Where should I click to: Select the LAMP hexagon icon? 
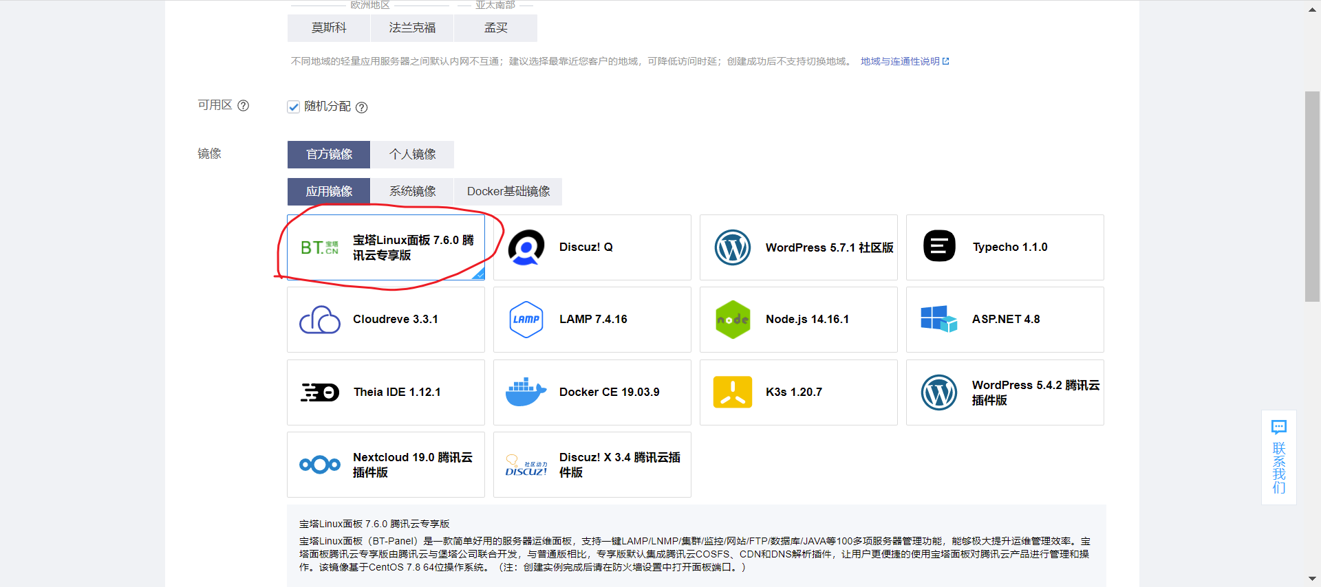526,320
